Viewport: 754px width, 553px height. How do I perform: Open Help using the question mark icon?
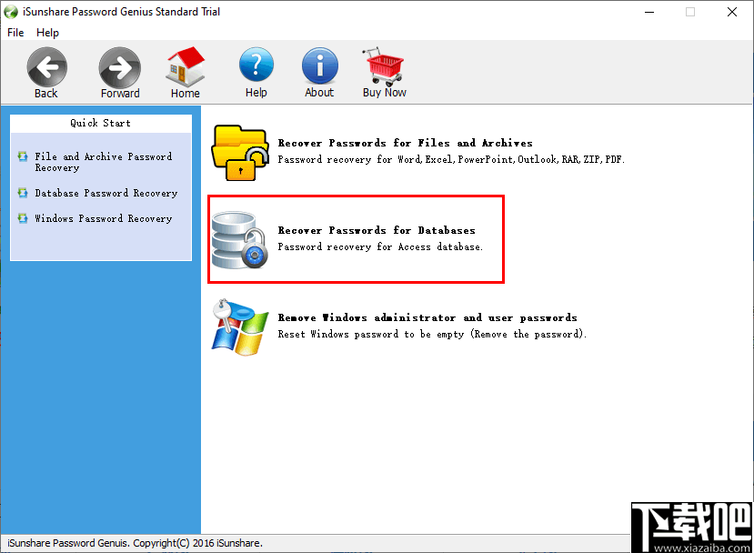(256, 66)
